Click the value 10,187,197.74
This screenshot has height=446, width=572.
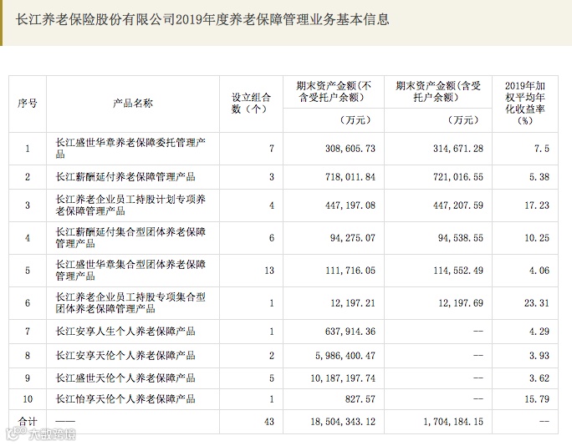coord(343,378)
